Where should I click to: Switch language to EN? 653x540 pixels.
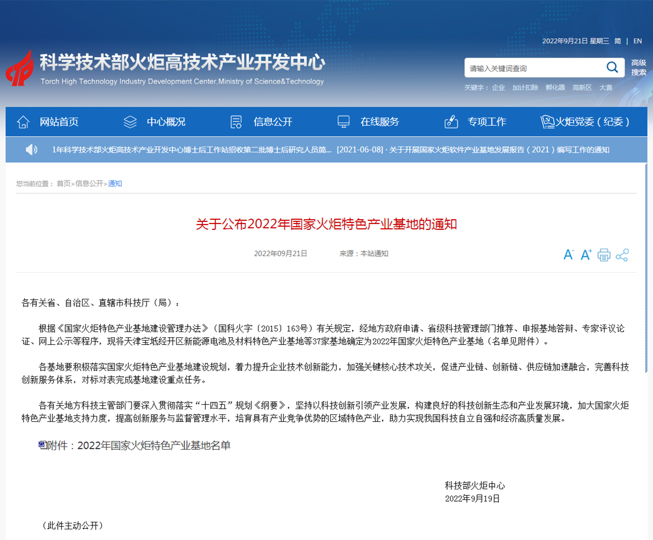[x=637, y=41]
